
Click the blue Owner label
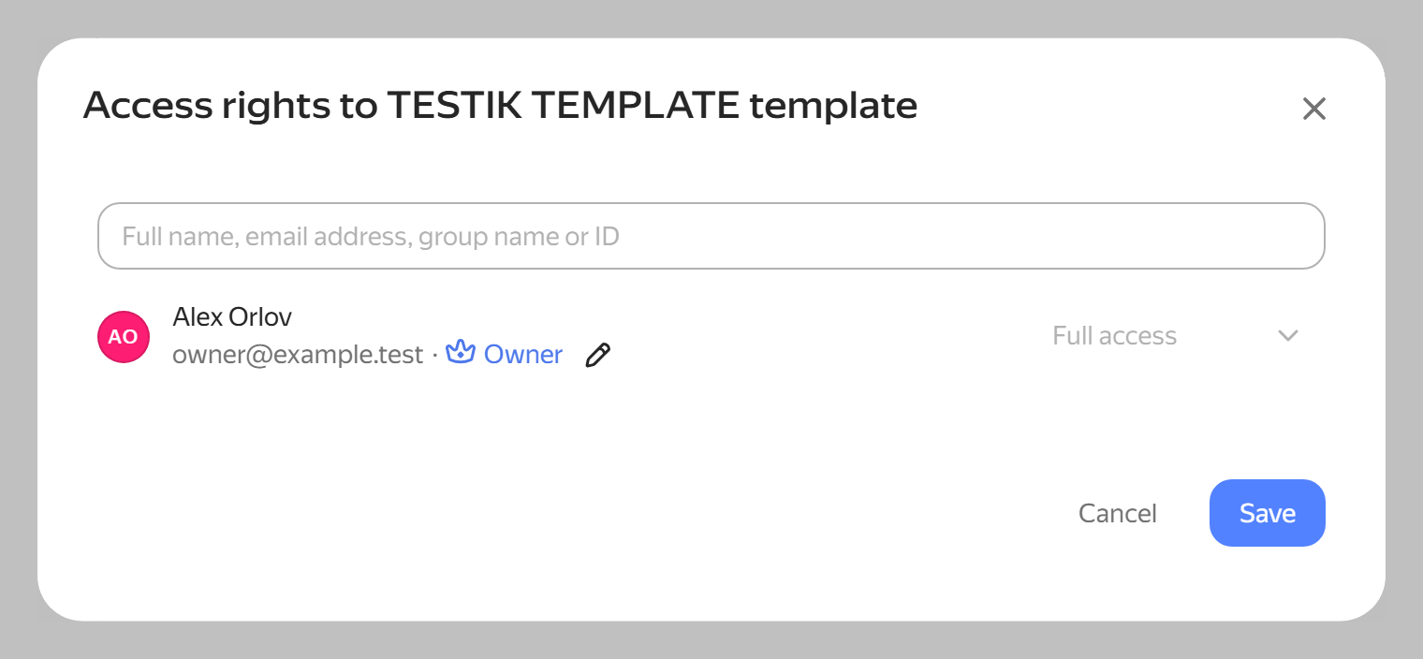click(x=523, y=355)
